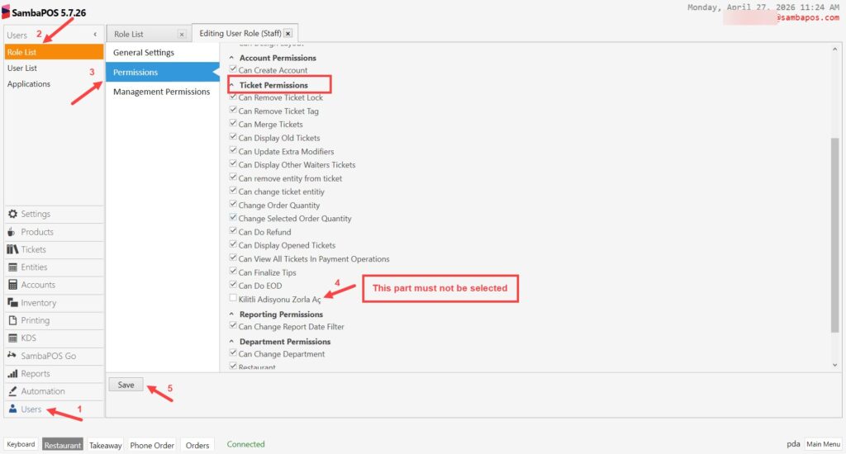Uncheck Can Do Refund permission

coord(233,232)
